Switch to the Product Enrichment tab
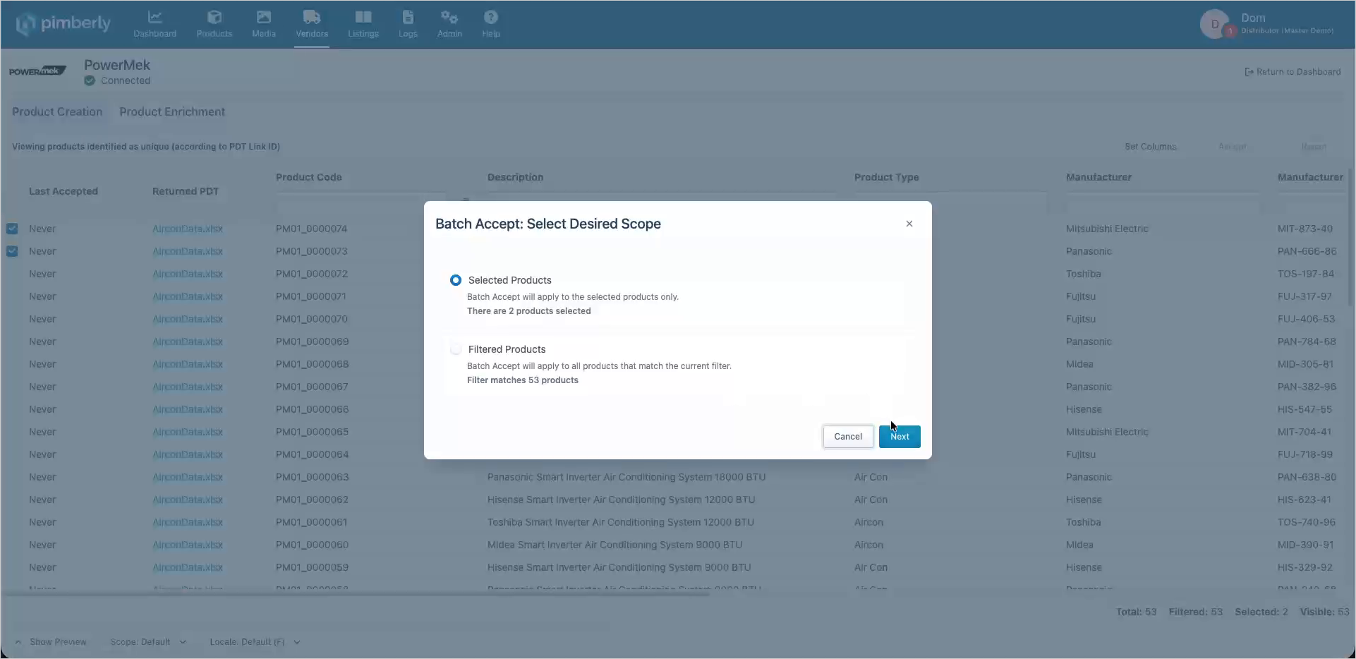Image resolution: width=1356 pixels, height=659 pixels. point(172,111)
